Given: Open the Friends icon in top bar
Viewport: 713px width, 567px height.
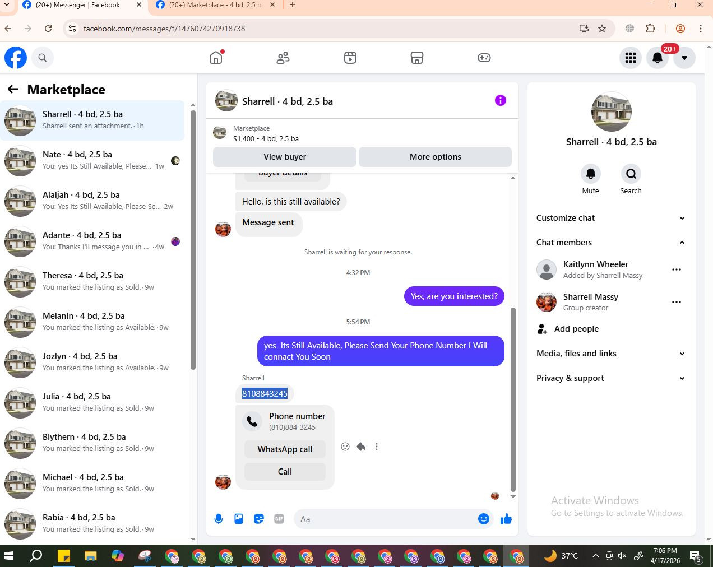Looking at the screenshot, I should click(x=283, y=57).
